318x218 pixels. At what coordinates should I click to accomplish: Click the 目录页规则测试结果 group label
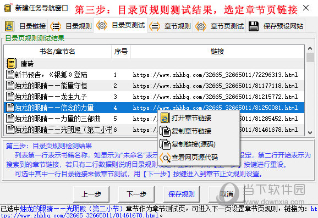point(35,38)
